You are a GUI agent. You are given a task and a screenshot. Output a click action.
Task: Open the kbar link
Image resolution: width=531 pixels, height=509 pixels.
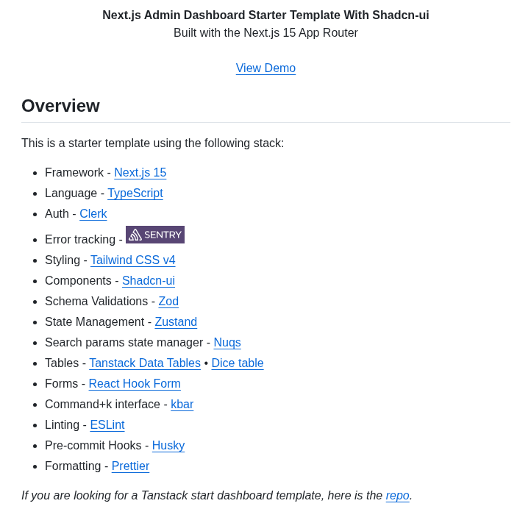click(x=182, y=405)
